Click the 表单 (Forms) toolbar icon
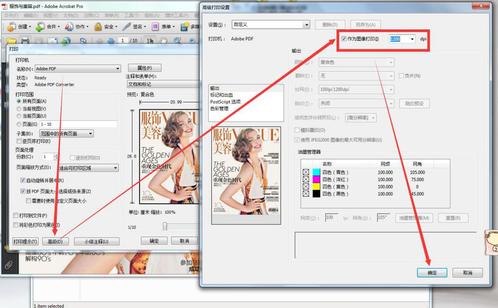Image resolution: width=498 pixels, height=308 pixels. pyautogui.click(x=156, y=27)
